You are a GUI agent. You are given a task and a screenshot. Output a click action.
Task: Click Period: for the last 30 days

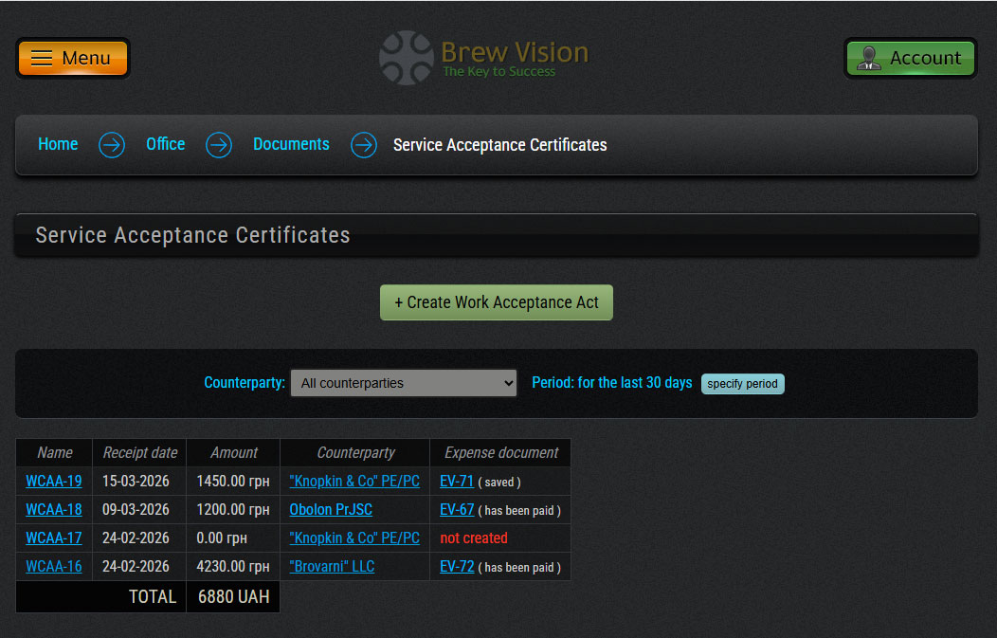coord(611,383)
